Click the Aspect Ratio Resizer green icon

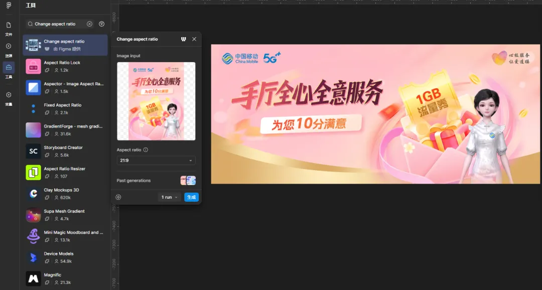[33, 173]
